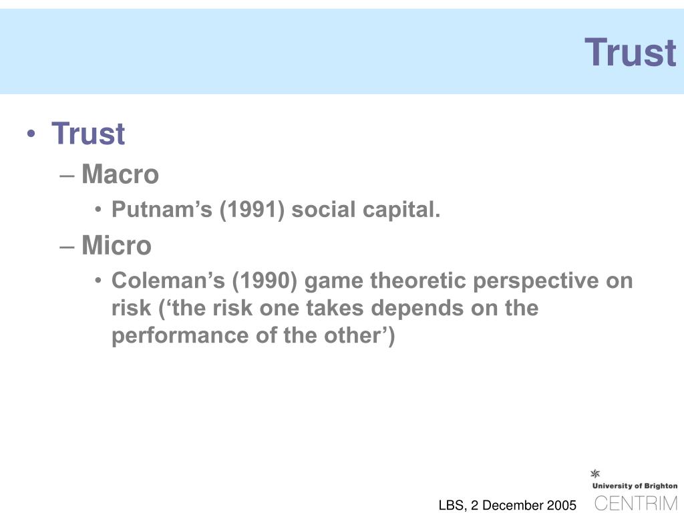Viewport: 684px width, 513px height.
Task: Click the footer text LBS, 2 December 2005
Action: click(508, 505)
